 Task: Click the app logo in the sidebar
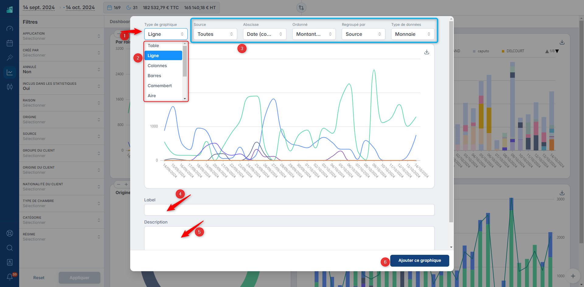pyautogui.click(x=10, y=9)
